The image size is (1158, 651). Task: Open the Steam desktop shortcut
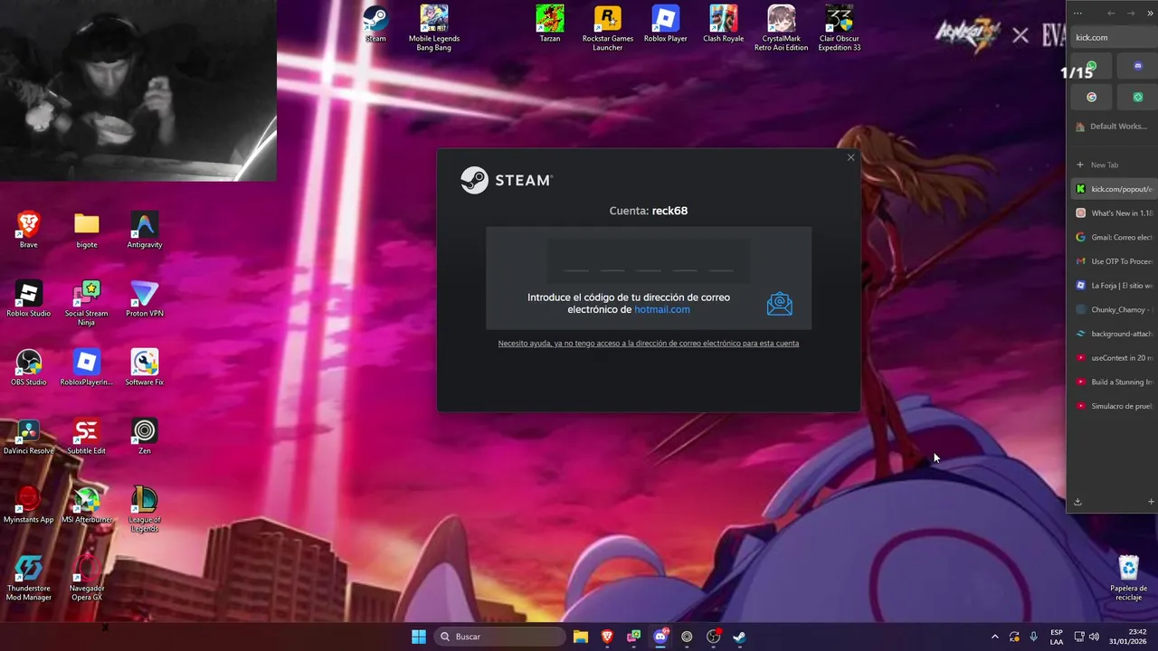tap(375, 24)
